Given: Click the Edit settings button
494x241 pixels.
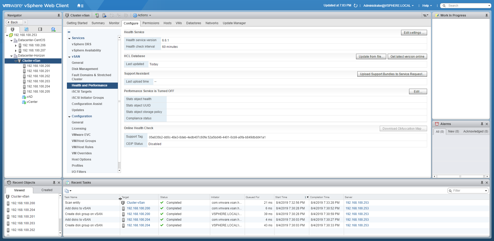Looking at the screenshot, I should click(414, 33).
